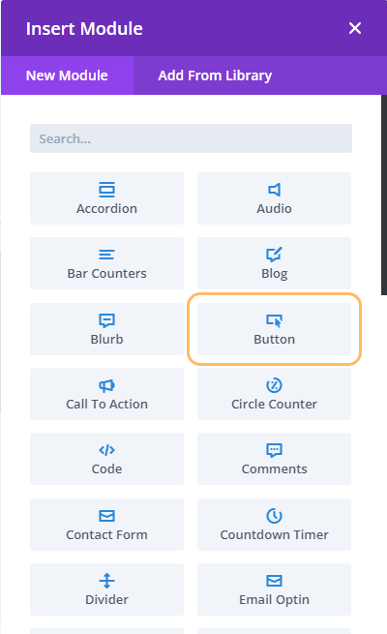387x634 pixels.
Task: Click the Countdown Timer label
Action: [x=275, y=534]
